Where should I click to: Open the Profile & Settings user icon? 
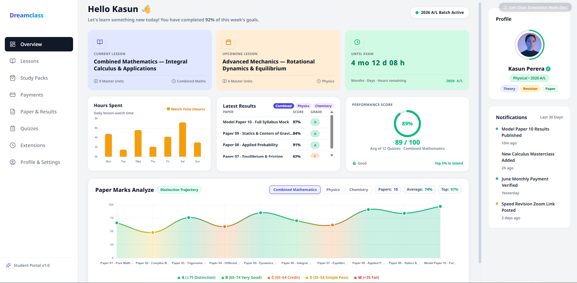13,162
